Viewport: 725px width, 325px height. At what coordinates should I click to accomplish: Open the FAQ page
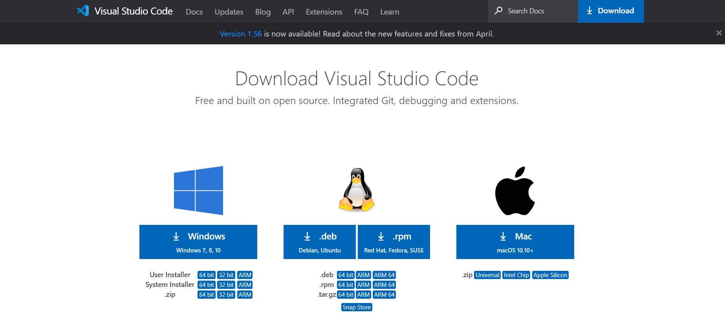pos(361,12)
